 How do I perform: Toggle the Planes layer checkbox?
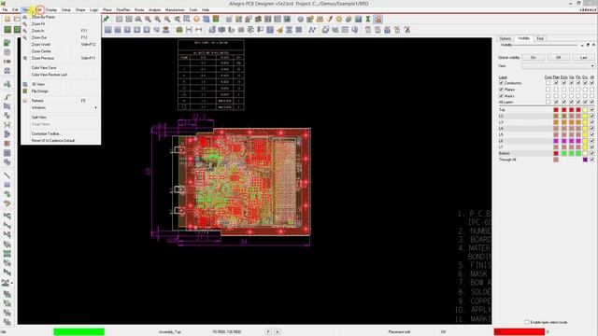pos(501,90)
